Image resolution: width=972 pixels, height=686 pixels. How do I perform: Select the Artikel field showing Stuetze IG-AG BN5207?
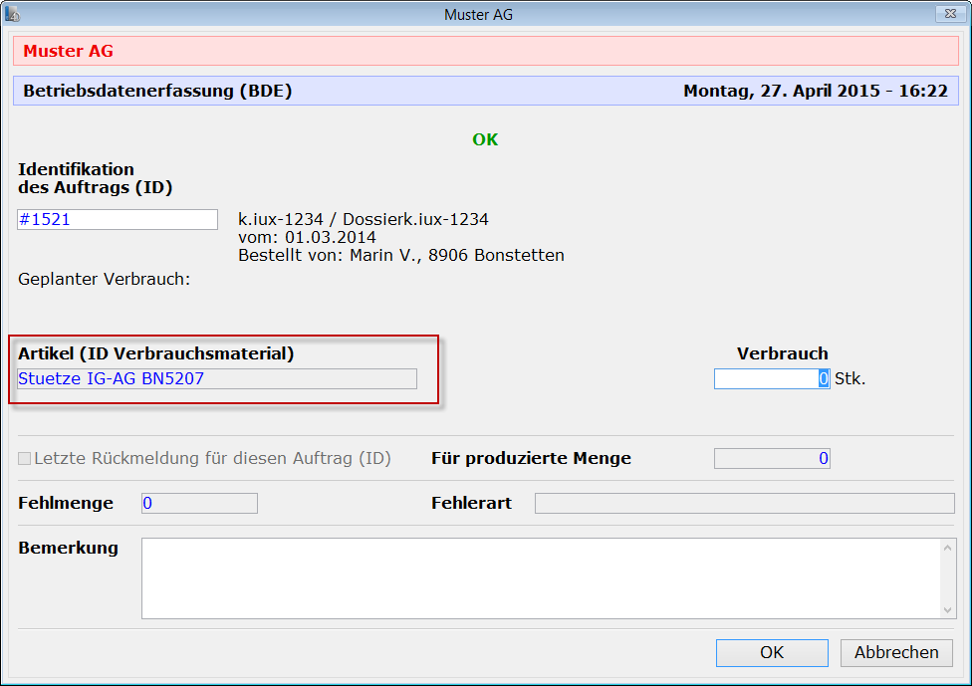coord(217,378)
